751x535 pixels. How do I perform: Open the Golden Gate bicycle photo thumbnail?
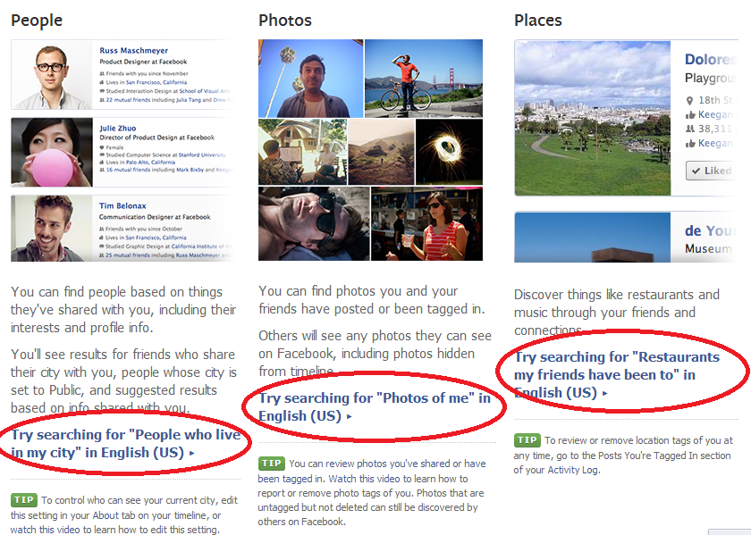click(x=424, y=79)
